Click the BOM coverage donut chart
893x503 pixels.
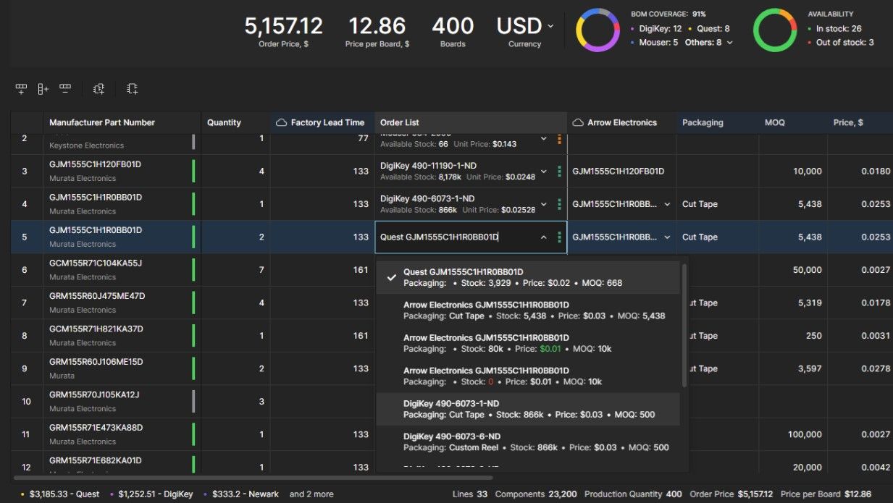598,30
